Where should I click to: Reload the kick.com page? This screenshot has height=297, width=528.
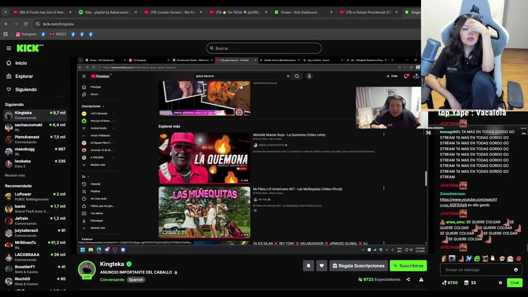pyautogui.click(x=26, y=24)
